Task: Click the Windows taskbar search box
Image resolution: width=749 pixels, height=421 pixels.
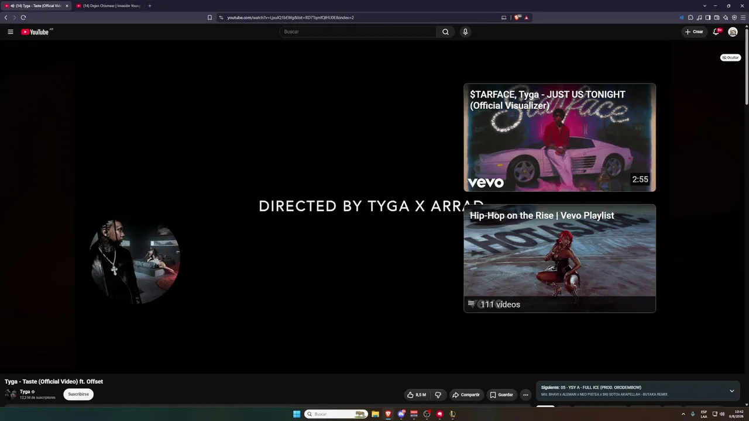Action: pyautogui.click(x=336, y=414)
